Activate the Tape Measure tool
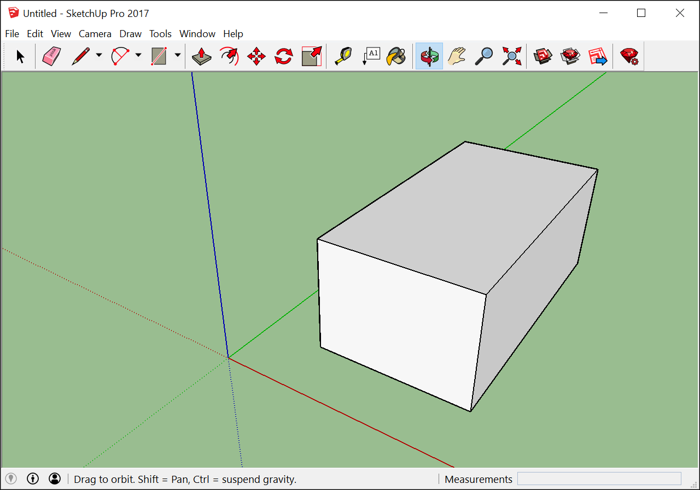This screenshot has height=490, width=700. (x=343, y=56)
